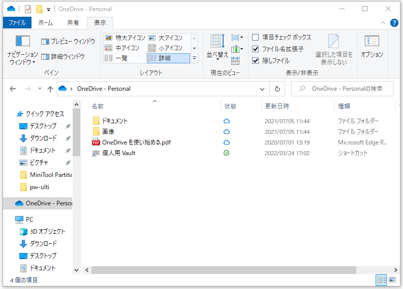Viewport: 403px width, 289px height.
Task: Open pinned ピクチャ in navigation pane
Action: (39, 163)
